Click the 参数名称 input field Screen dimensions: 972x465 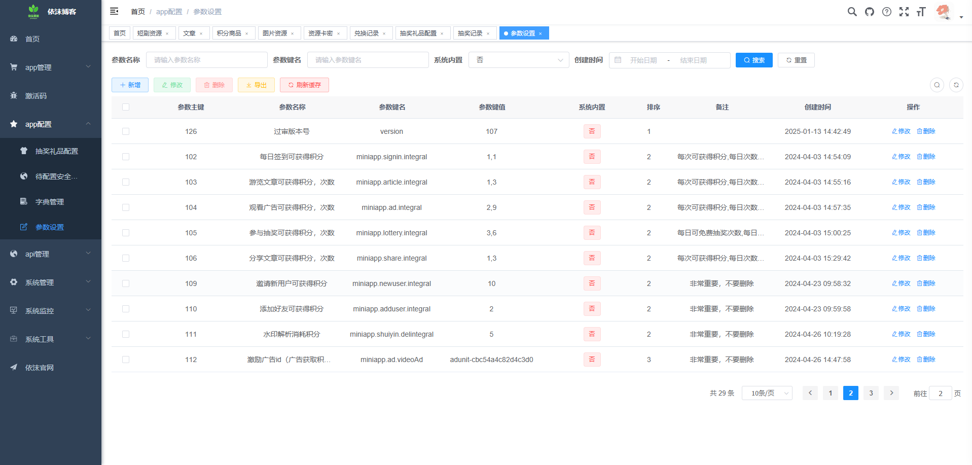[206, 60]
